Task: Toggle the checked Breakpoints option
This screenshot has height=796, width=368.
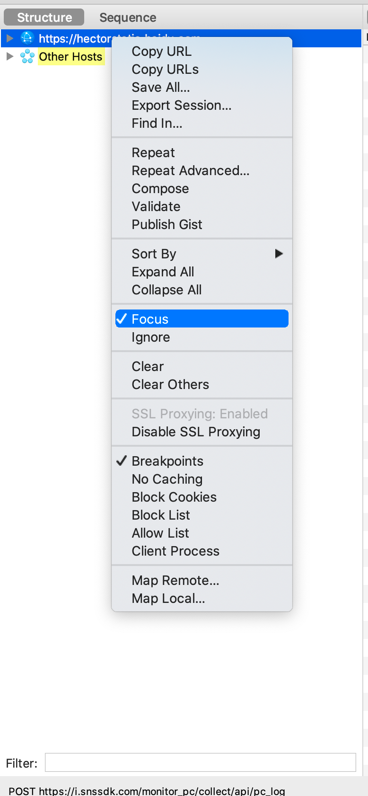Action: click(x=167, y=461)
